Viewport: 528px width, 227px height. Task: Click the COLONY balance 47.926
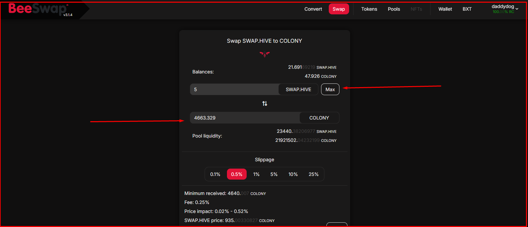[x=321, y=76]
